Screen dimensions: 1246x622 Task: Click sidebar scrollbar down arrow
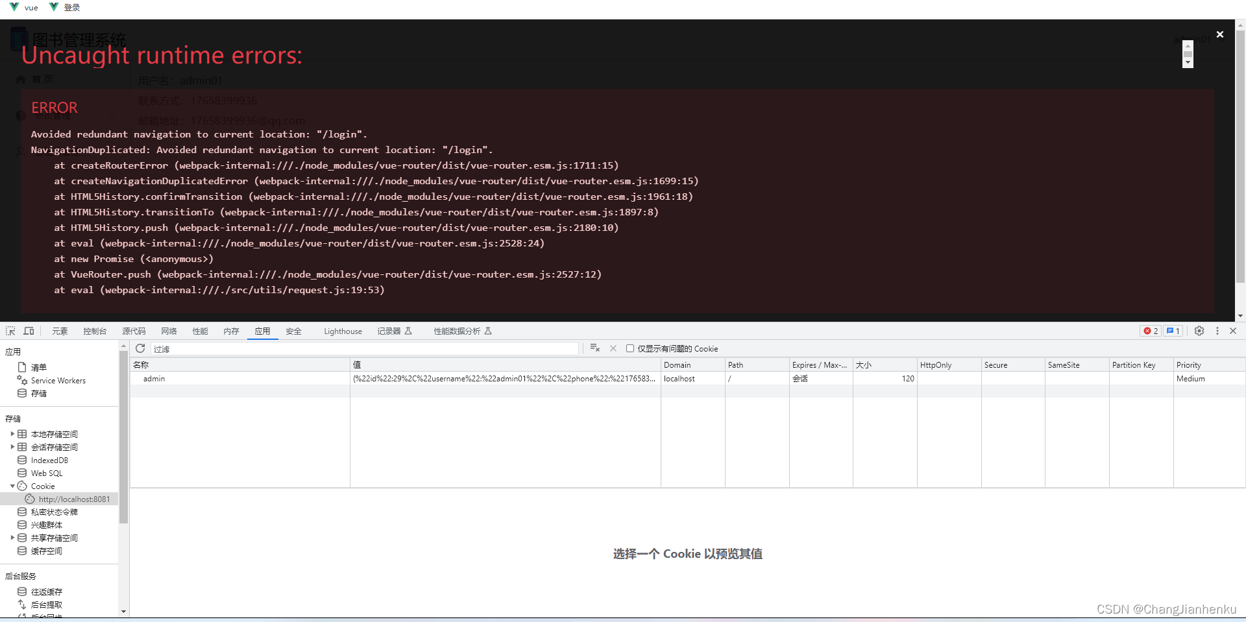(x=123, y=611)
